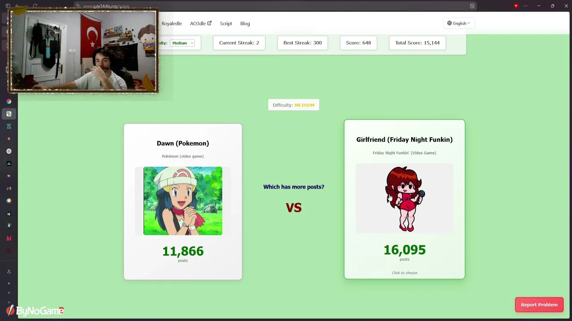Click the 'Pokémon (video game)' subtitle

click(x=183, y=156)
